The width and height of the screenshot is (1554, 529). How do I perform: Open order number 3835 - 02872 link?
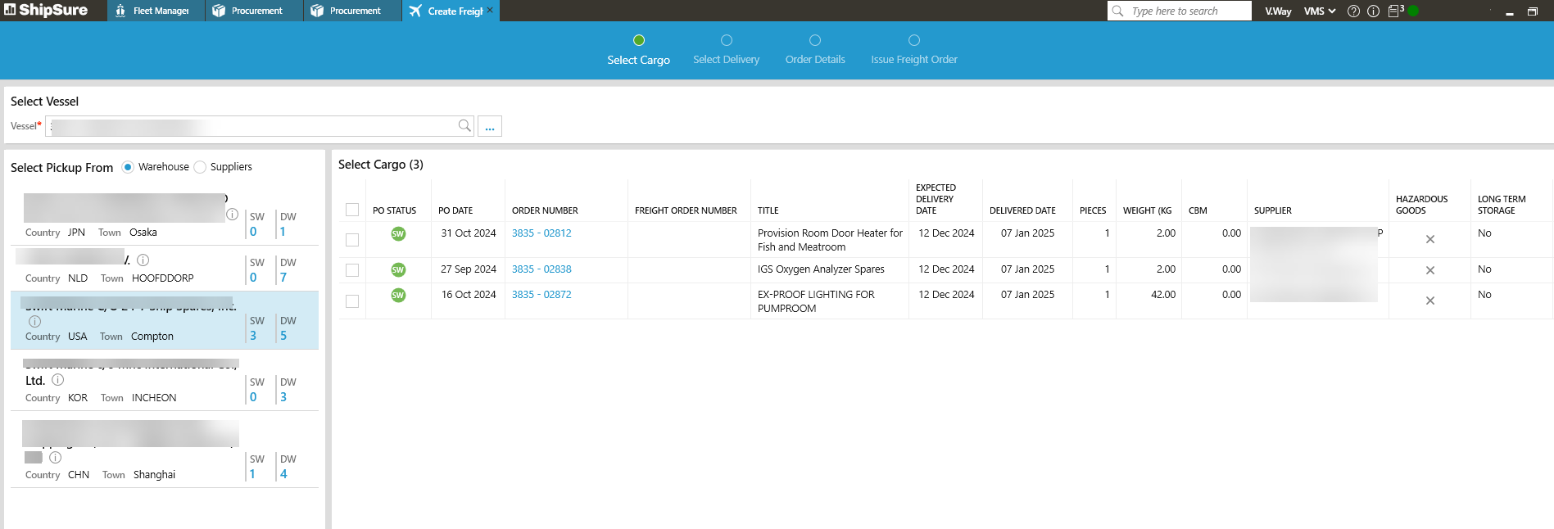pos(541,295)
